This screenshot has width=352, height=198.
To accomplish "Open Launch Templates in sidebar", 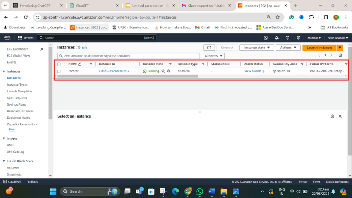I will (19, 91).
